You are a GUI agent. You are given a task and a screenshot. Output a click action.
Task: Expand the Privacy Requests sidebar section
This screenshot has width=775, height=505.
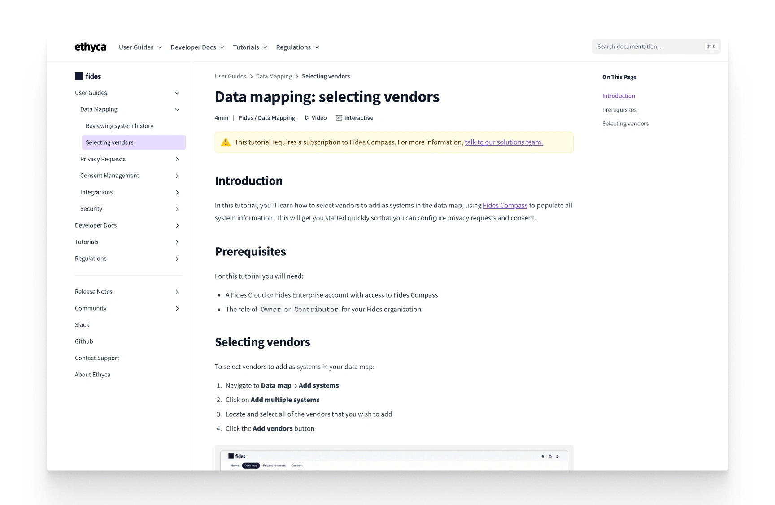pos(177,160)
